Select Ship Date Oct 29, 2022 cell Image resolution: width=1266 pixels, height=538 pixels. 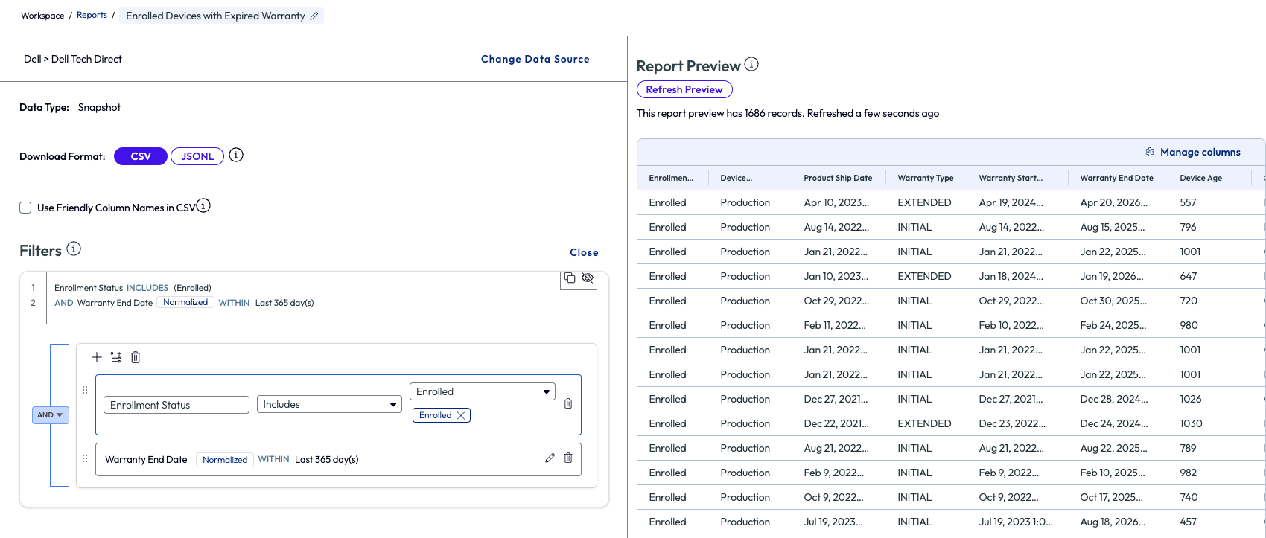(836, 301)
